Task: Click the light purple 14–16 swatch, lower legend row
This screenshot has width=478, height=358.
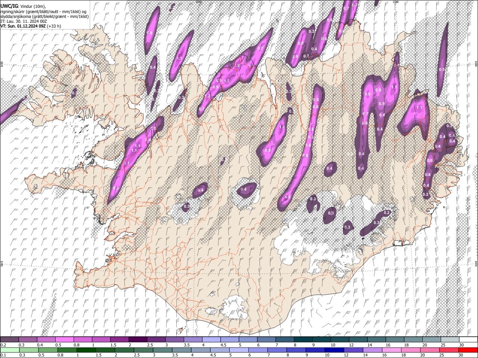Action: (x=373, y=350)
